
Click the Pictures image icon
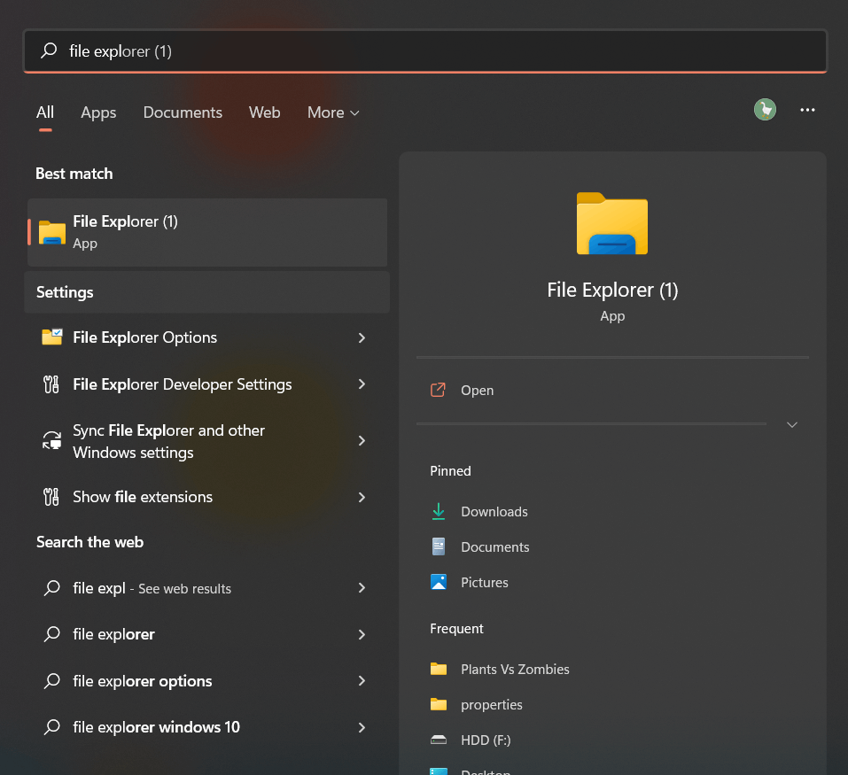tap(439, 582)
